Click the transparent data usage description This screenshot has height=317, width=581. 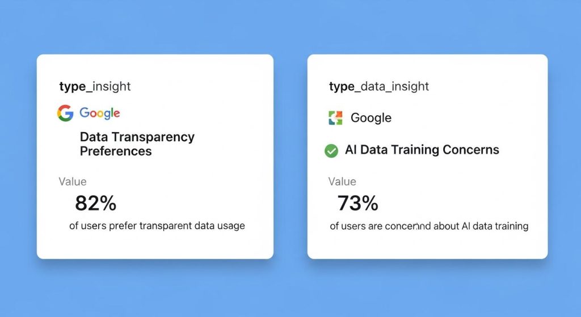click(x=157, y=226)
